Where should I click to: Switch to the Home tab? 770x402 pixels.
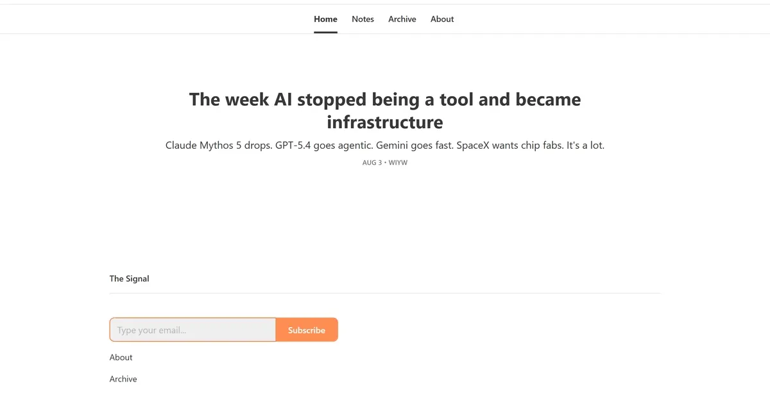coord(325,19)
